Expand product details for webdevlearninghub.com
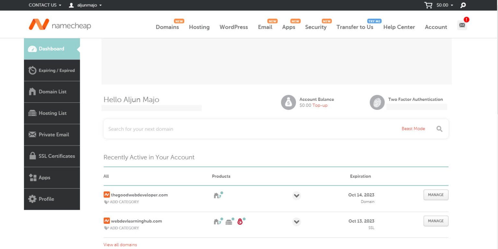Viewport: 498px width, 249px height. click(x=296, y=222)
